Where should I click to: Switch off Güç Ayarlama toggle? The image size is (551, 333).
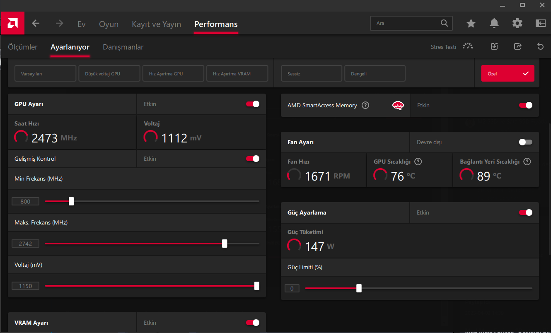click(526, 212)
